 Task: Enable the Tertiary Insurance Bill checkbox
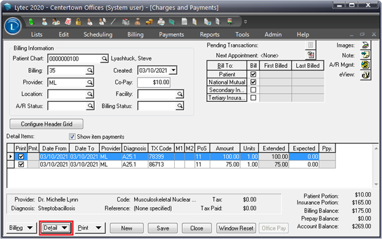pyautogui.click(x=253, y=97)
